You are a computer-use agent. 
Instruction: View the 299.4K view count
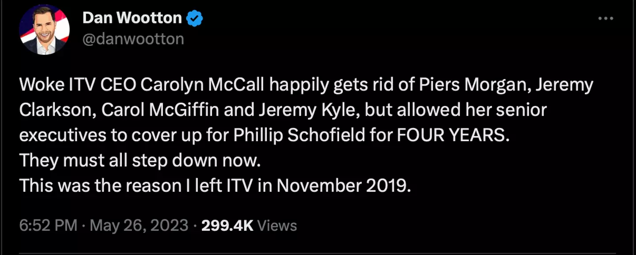click(x=227, y=225)
